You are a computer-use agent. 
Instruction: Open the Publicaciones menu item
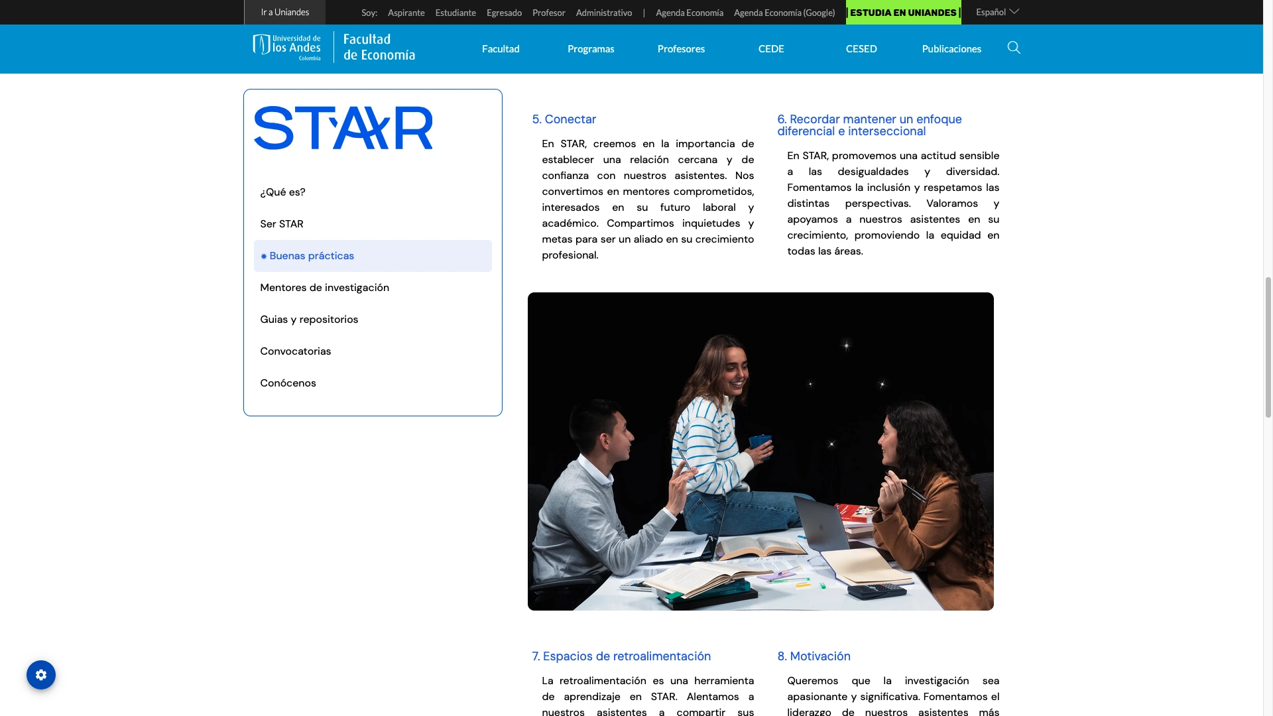coord(951,49)
